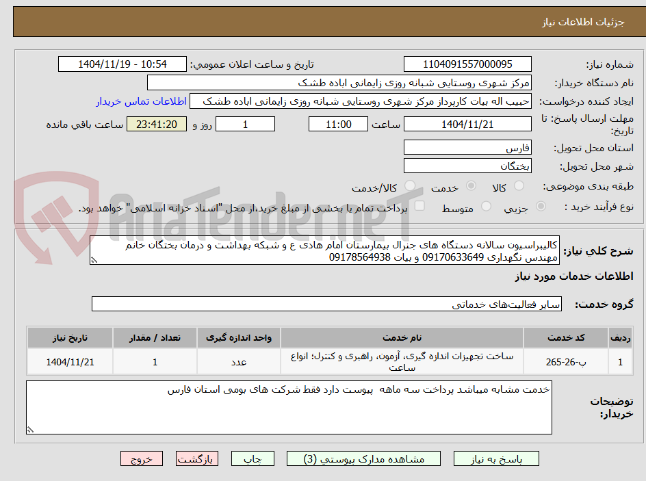This screenshot has width=646, height=481.
Task: Click the service name cell ساخت تجهیزات اندازه گیری
Action: click(402, 362)
